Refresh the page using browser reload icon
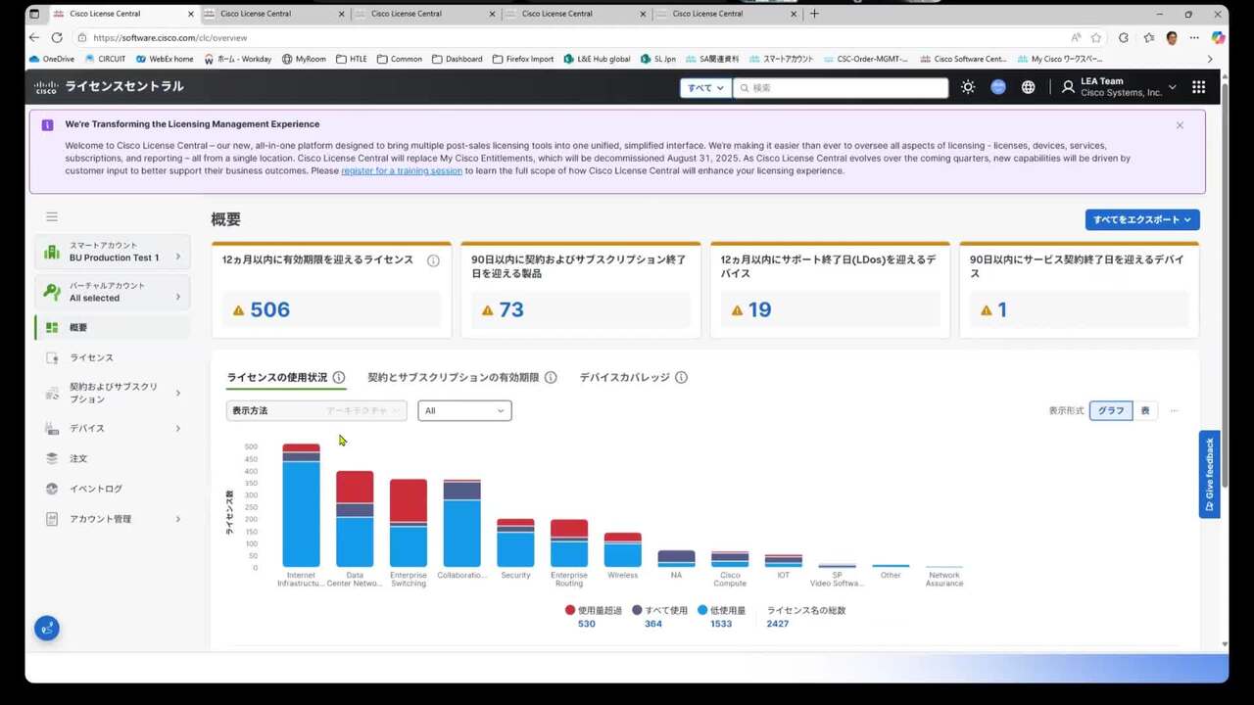This screenshot has height=705, width=1254. point(57,37)
